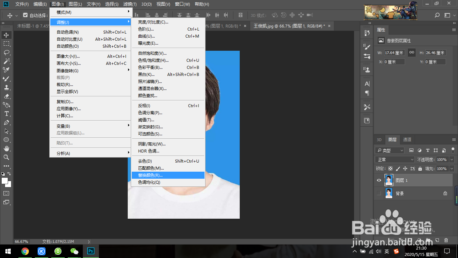The image size is (458, 258).
Task: Open the Clone Source stamp panel icon
Action: [367, 70]
